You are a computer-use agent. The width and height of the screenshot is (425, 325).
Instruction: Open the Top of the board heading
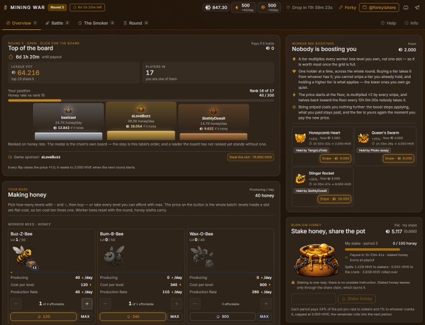[31, 48]
